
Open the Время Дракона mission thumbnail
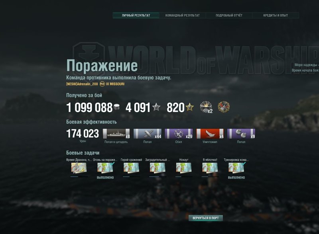pos(79,168)
